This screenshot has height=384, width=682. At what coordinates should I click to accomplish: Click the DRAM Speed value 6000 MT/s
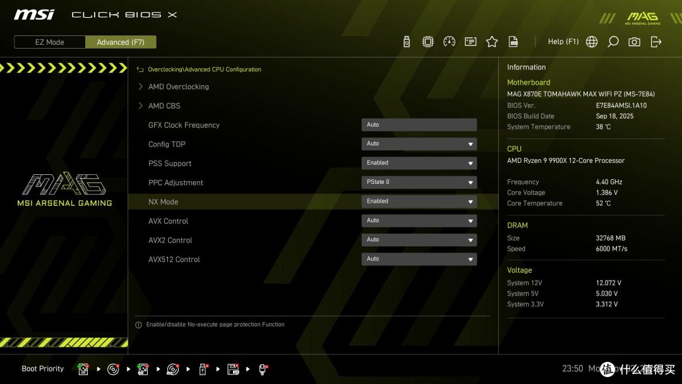pos(611,249)
